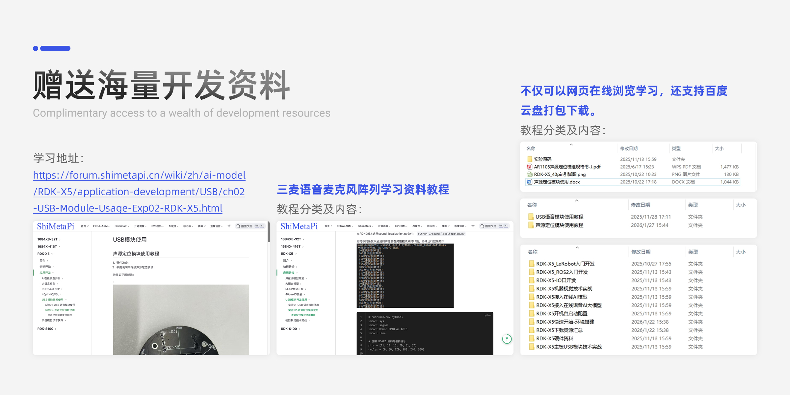This screenshot has height=395, width=790.
Task: Open AI硬件 dropdown on USB模块使用 page
Action: point(173,226)
